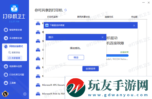This screenshot has width=152, height=99.
Task: Open the 搜索添加 sub-item
Action: (x=14, y=52)
